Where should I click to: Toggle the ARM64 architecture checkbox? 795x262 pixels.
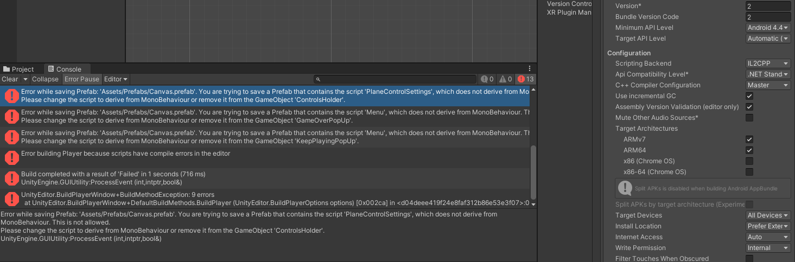tap(749, 150)
